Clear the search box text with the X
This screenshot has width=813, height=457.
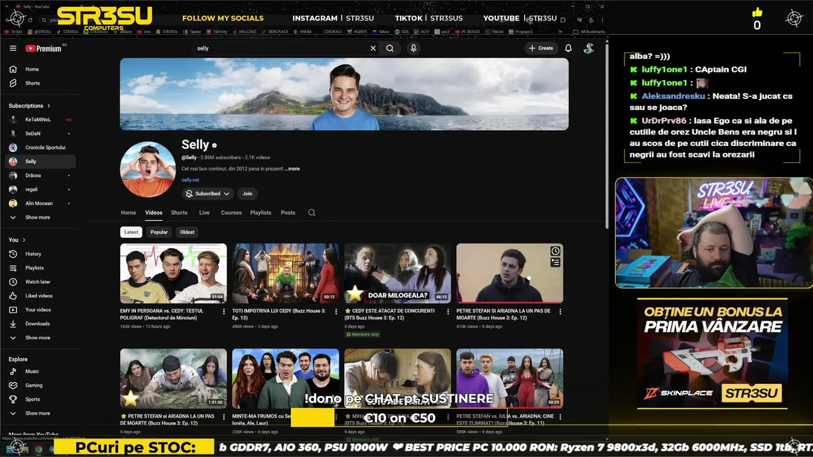[x=373, y=48]
